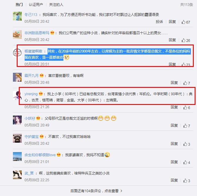Open username link ylrenjing
The height and width of the screenshot is (196, 197).
[x=31, y=94]
